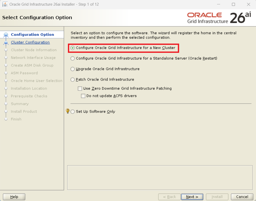
Task: Open Help for this installer step
Action: (14, 197)
